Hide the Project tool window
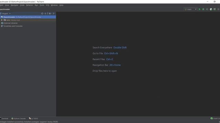220x123 pixels. click(54, 14)
